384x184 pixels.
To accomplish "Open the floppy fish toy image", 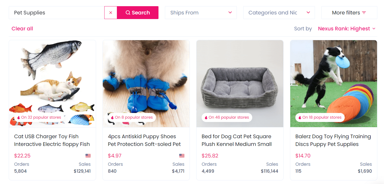I will pos(52,77).
